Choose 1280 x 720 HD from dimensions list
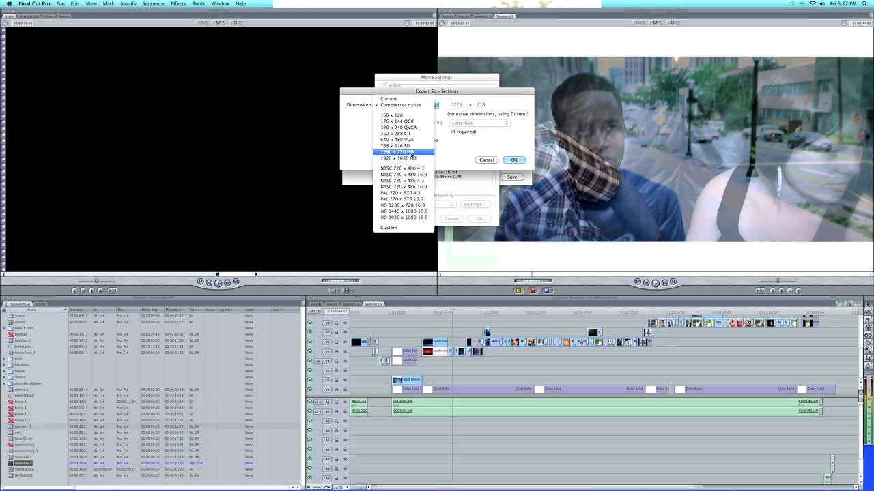Screen dimensions: 874x491 (x=404, y=152)
